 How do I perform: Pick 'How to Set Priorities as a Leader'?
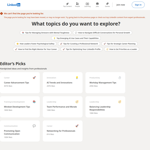click(121, 49)
